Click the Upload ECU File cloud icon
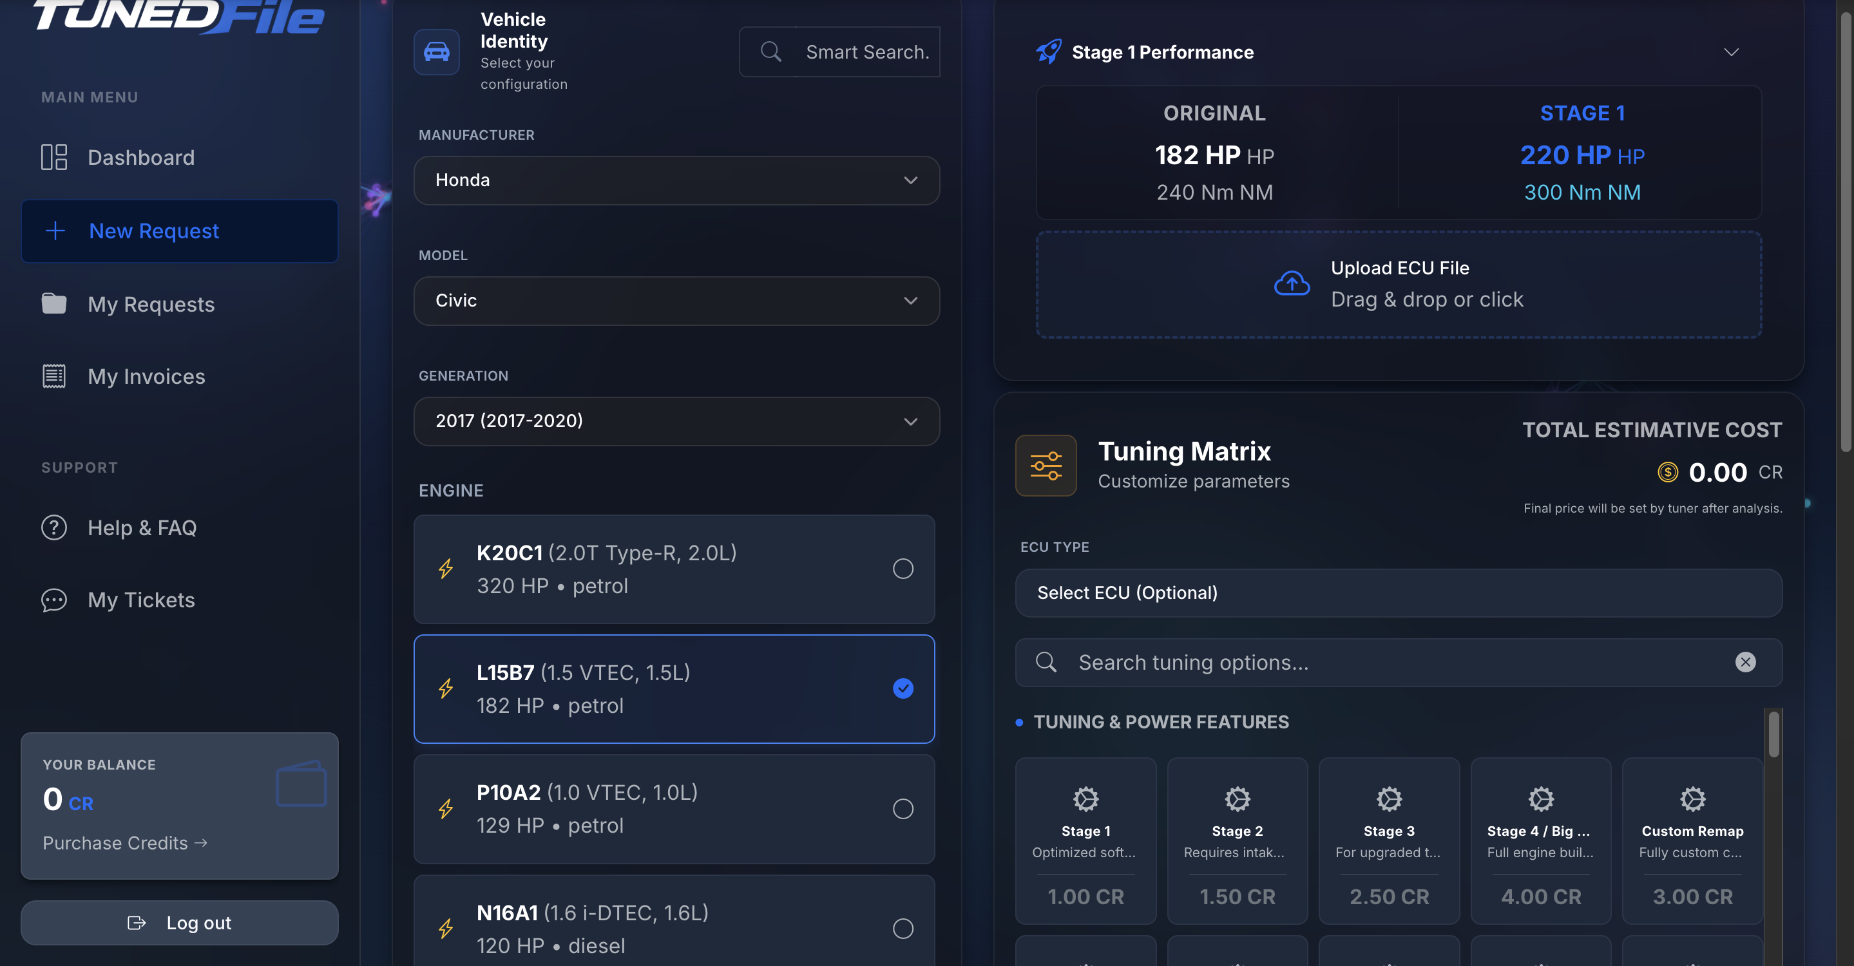 coord(1290,283)
